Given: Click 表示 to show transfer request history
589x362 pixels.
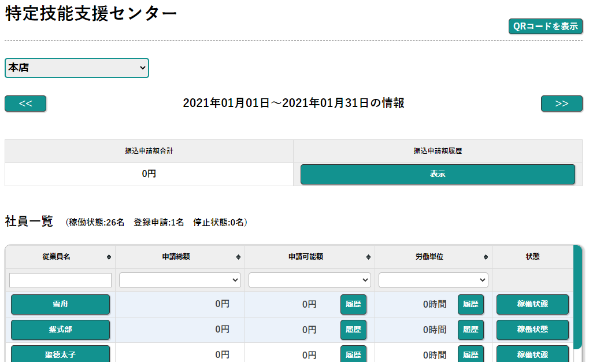Looking at the screenshot, I should [x=438, y=174].
